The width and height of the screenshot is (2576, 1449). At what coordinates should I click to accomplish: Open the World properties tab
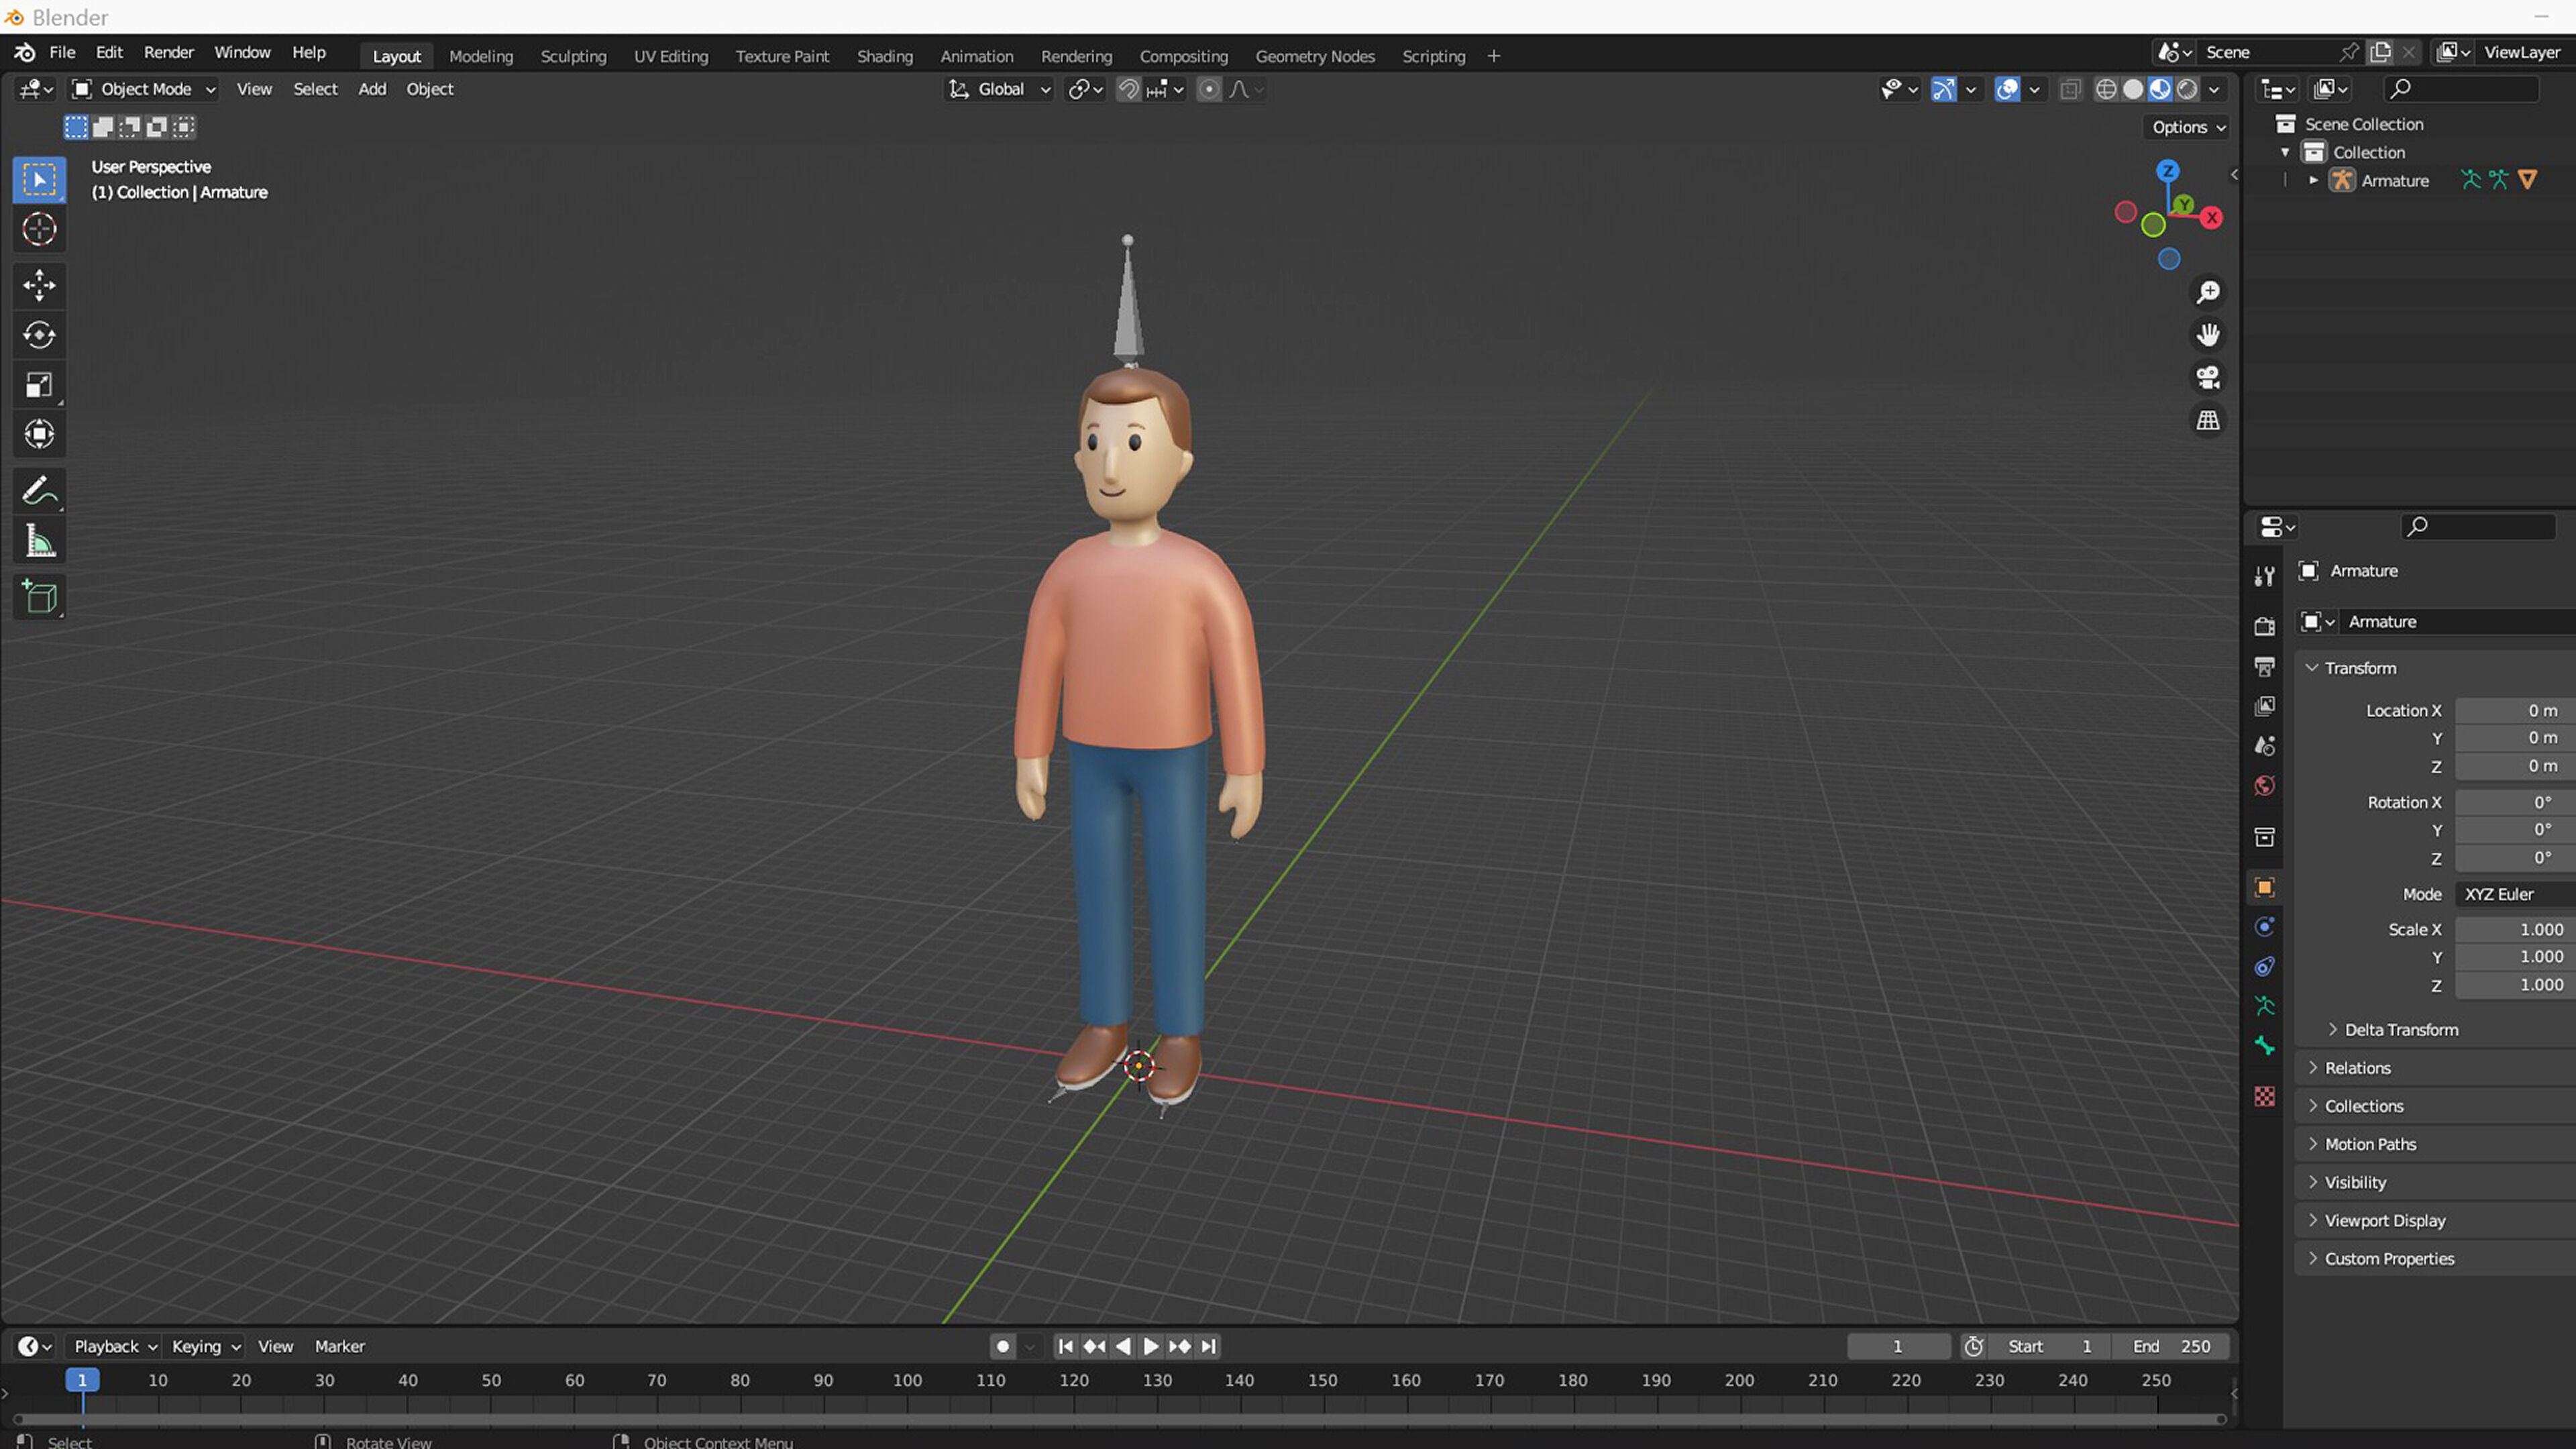[x=2265, y=786]
